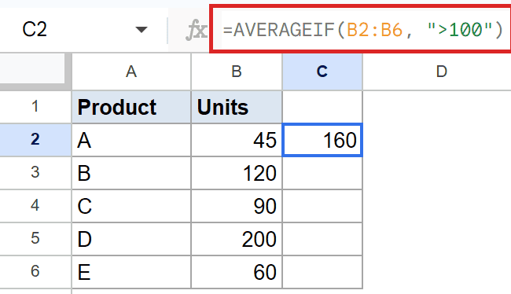Select row 2 header
The height and width of the screenshot is (294, 511).
35,139
